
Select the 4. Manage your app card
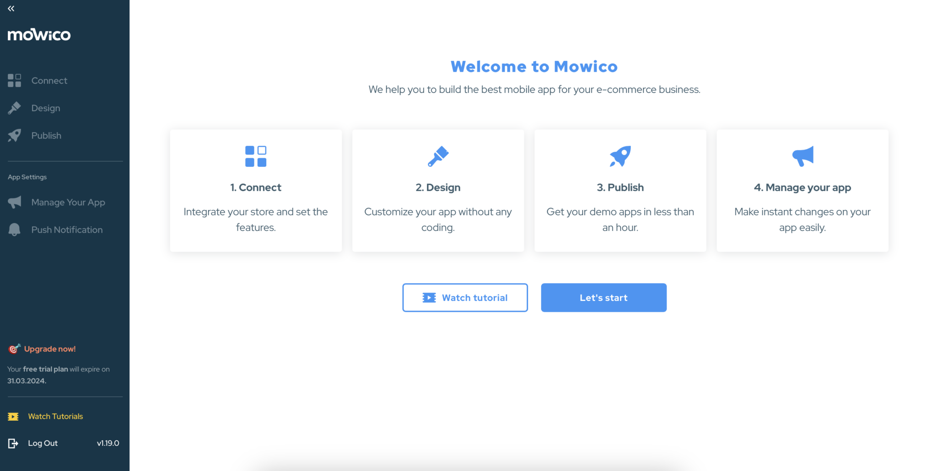802,190
